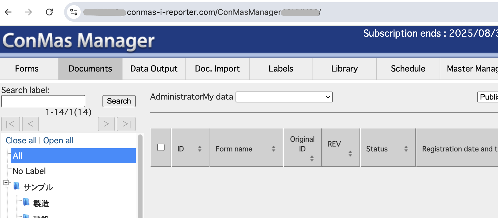498x218 pixels.
Task: Click the Open all link
Action: click(x=58, y=140)
